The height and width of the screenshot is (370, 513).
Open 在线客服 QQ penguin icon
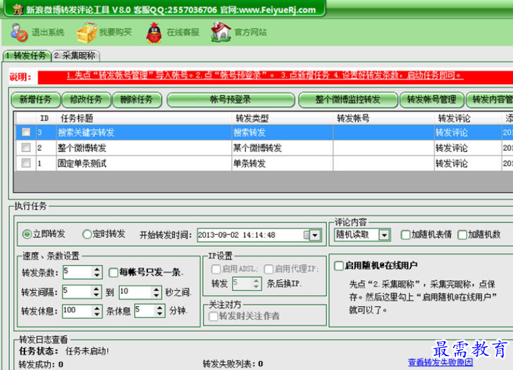tap(154, 32)
